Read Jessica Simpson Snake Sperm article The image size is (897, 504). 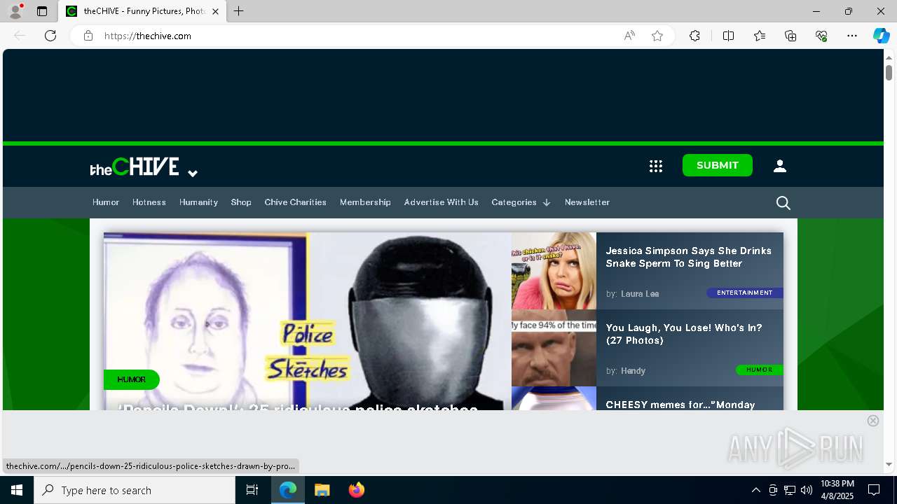click(689, 257)
